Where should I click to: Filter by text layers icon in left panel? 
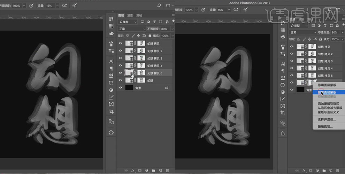point(155,22)
